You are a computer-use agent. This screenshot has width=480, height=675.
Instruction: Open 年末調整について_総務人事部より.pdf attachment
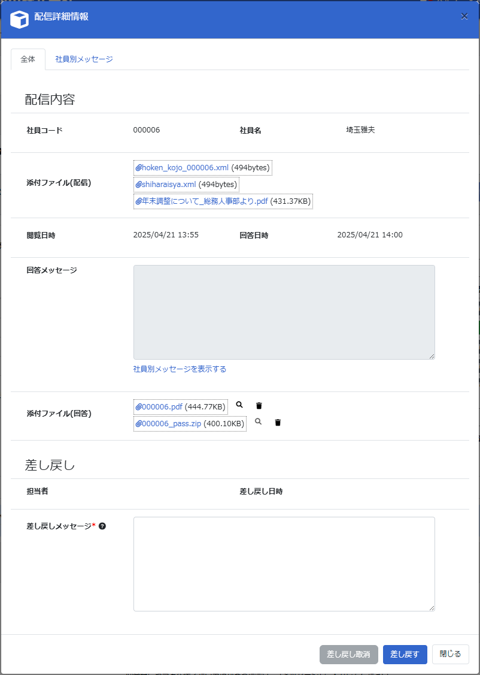tap(205, 201)
